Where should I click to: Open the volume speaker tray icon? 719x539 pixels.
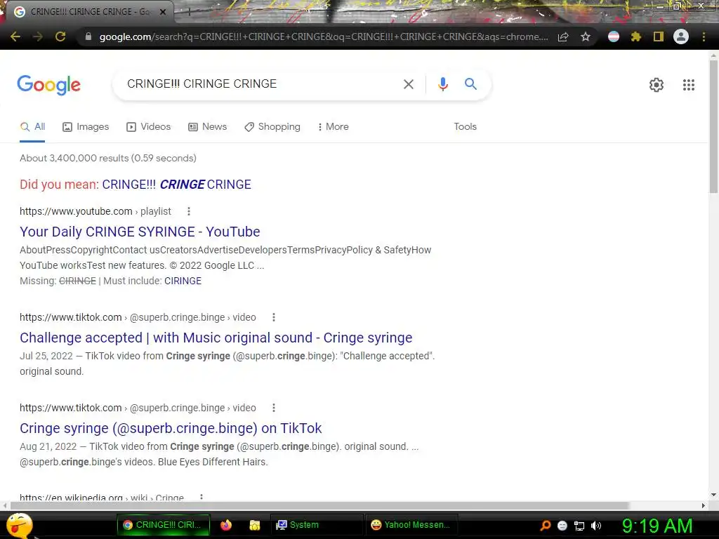pos(596,526)
